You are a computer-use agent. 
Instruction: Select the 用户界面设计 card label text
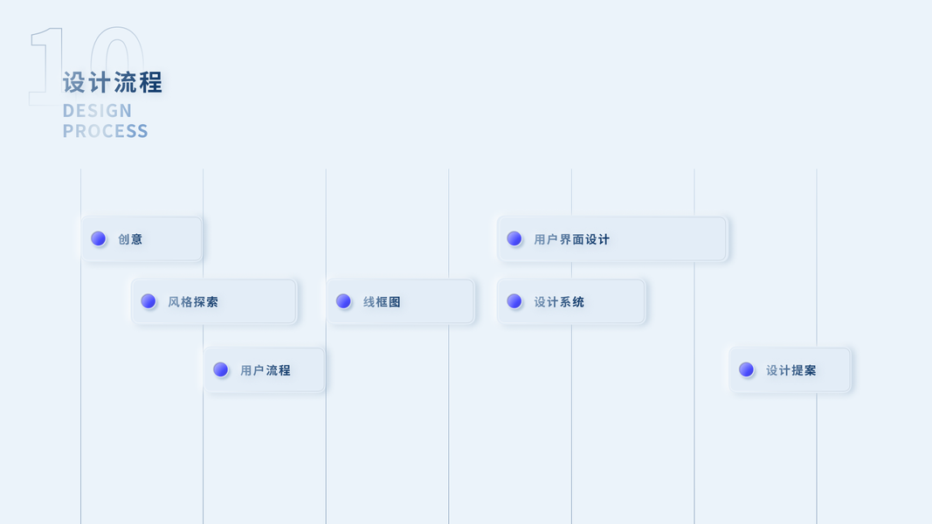tap(571, 239)
